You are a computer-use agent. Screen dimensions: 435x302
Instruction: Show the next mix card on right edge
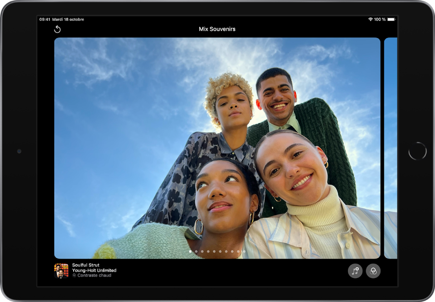tap(391, 148)
